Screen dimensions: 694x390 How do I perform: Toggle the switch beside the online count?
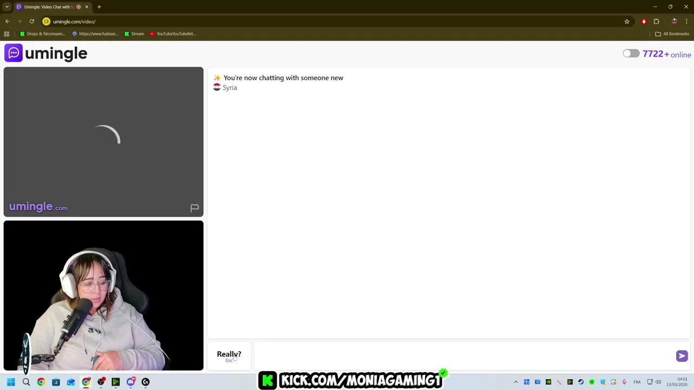[x=631, y=54]
